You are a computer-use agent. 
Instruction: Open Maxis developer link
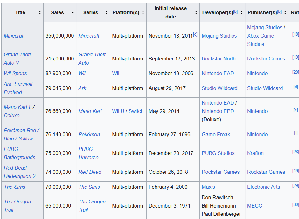[208, 187]
